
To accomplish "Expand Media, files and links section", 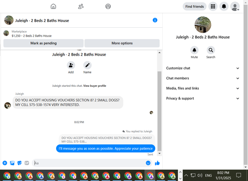I will pyautogui.click(x=202, y=88).
